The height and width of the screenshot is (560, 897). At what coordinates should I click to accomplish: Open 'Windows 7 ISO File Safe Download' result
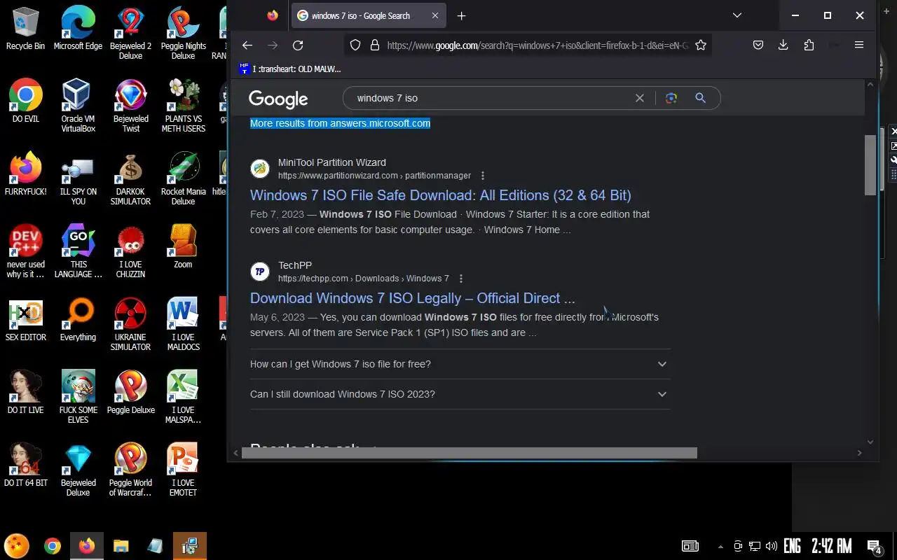[440, 195]
